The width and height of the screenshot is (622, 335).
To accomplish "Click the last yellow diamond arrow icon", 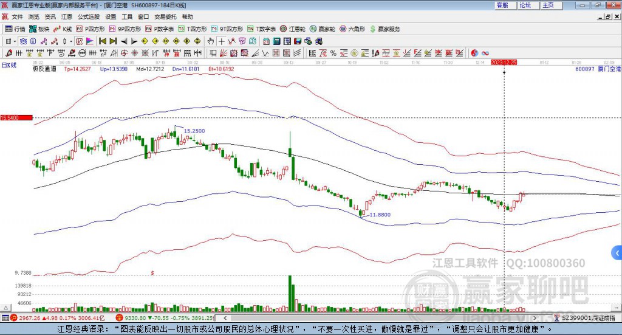I will [x=197, y=41].
